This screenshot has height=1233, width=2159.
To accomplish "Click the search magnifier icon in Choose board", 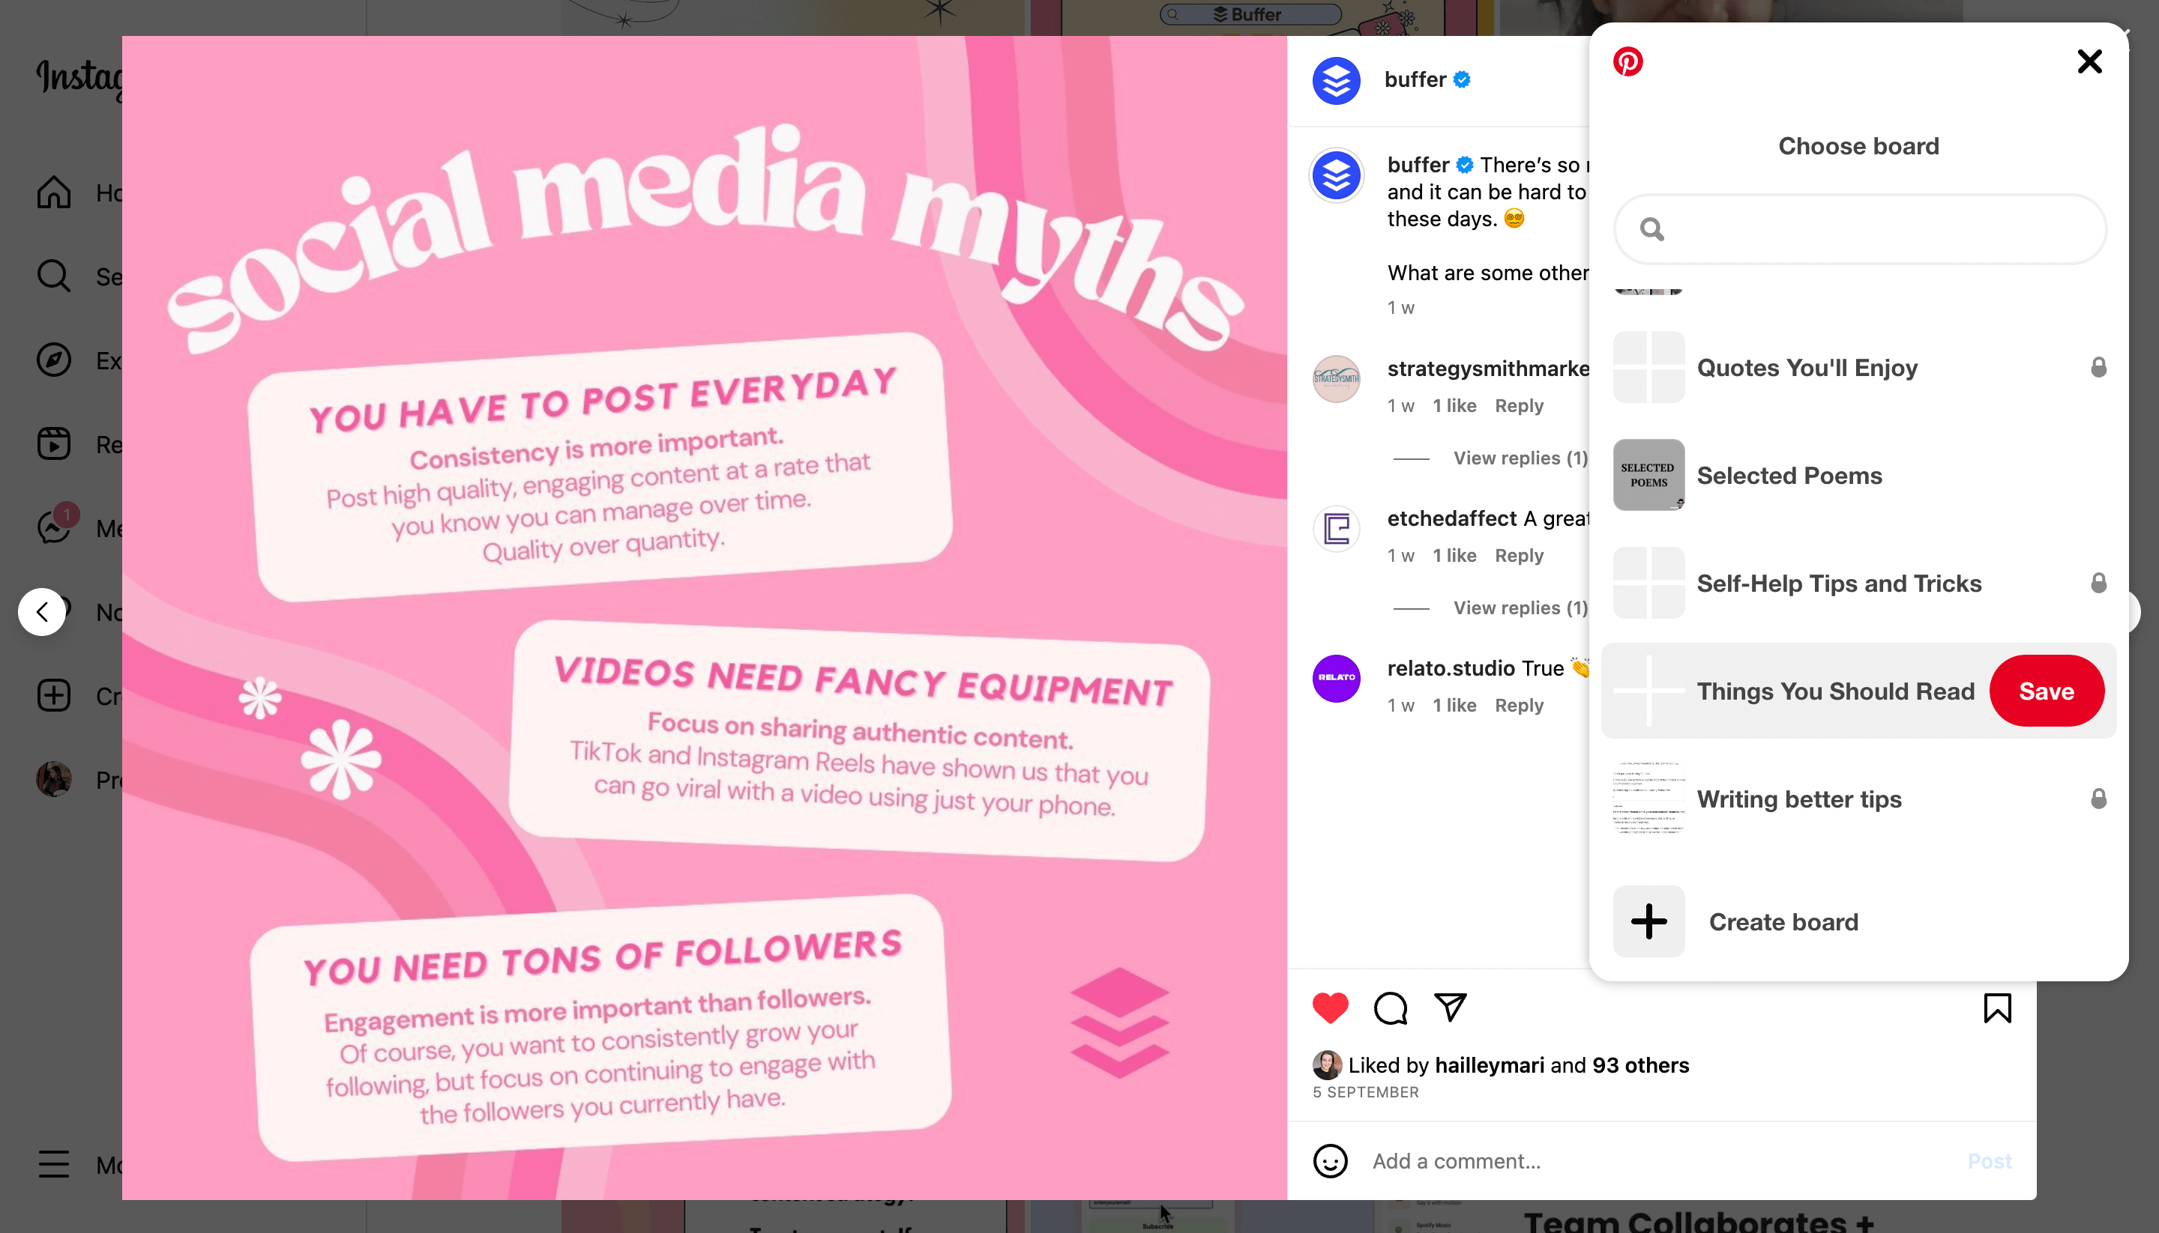I will coord(1652,230).
